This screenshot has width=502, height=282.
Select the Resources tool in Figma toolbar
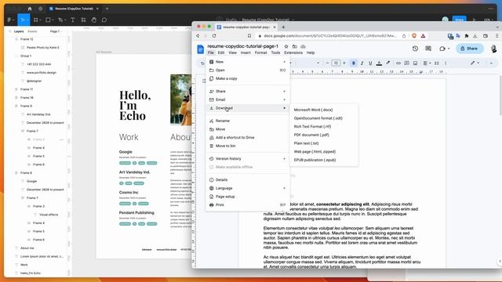tap(83, 20)
